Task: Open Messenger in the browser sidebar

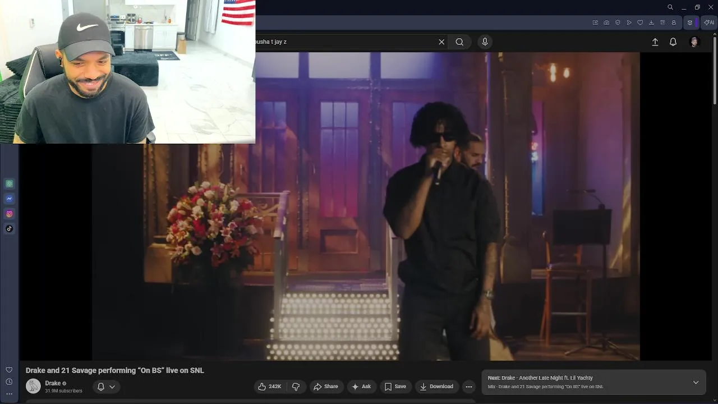Action: (10, 199)
